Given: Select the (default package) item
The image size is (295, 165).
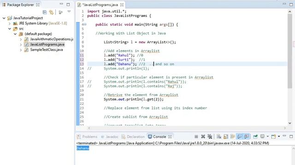Looking at the screenshot, I should (x=38, y=34).
